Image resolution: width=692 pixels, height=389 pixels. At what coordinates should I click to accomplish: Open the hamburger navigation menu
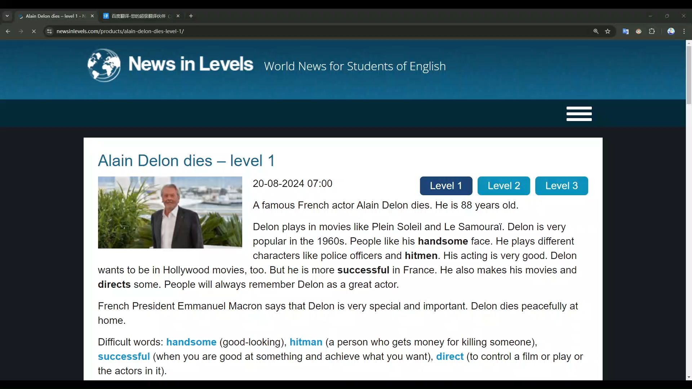point(579,114)
